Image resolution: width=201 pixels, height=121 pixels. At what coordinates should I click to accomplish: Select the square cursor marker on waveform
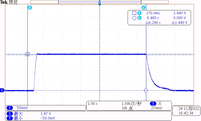[x=28, y=54]
